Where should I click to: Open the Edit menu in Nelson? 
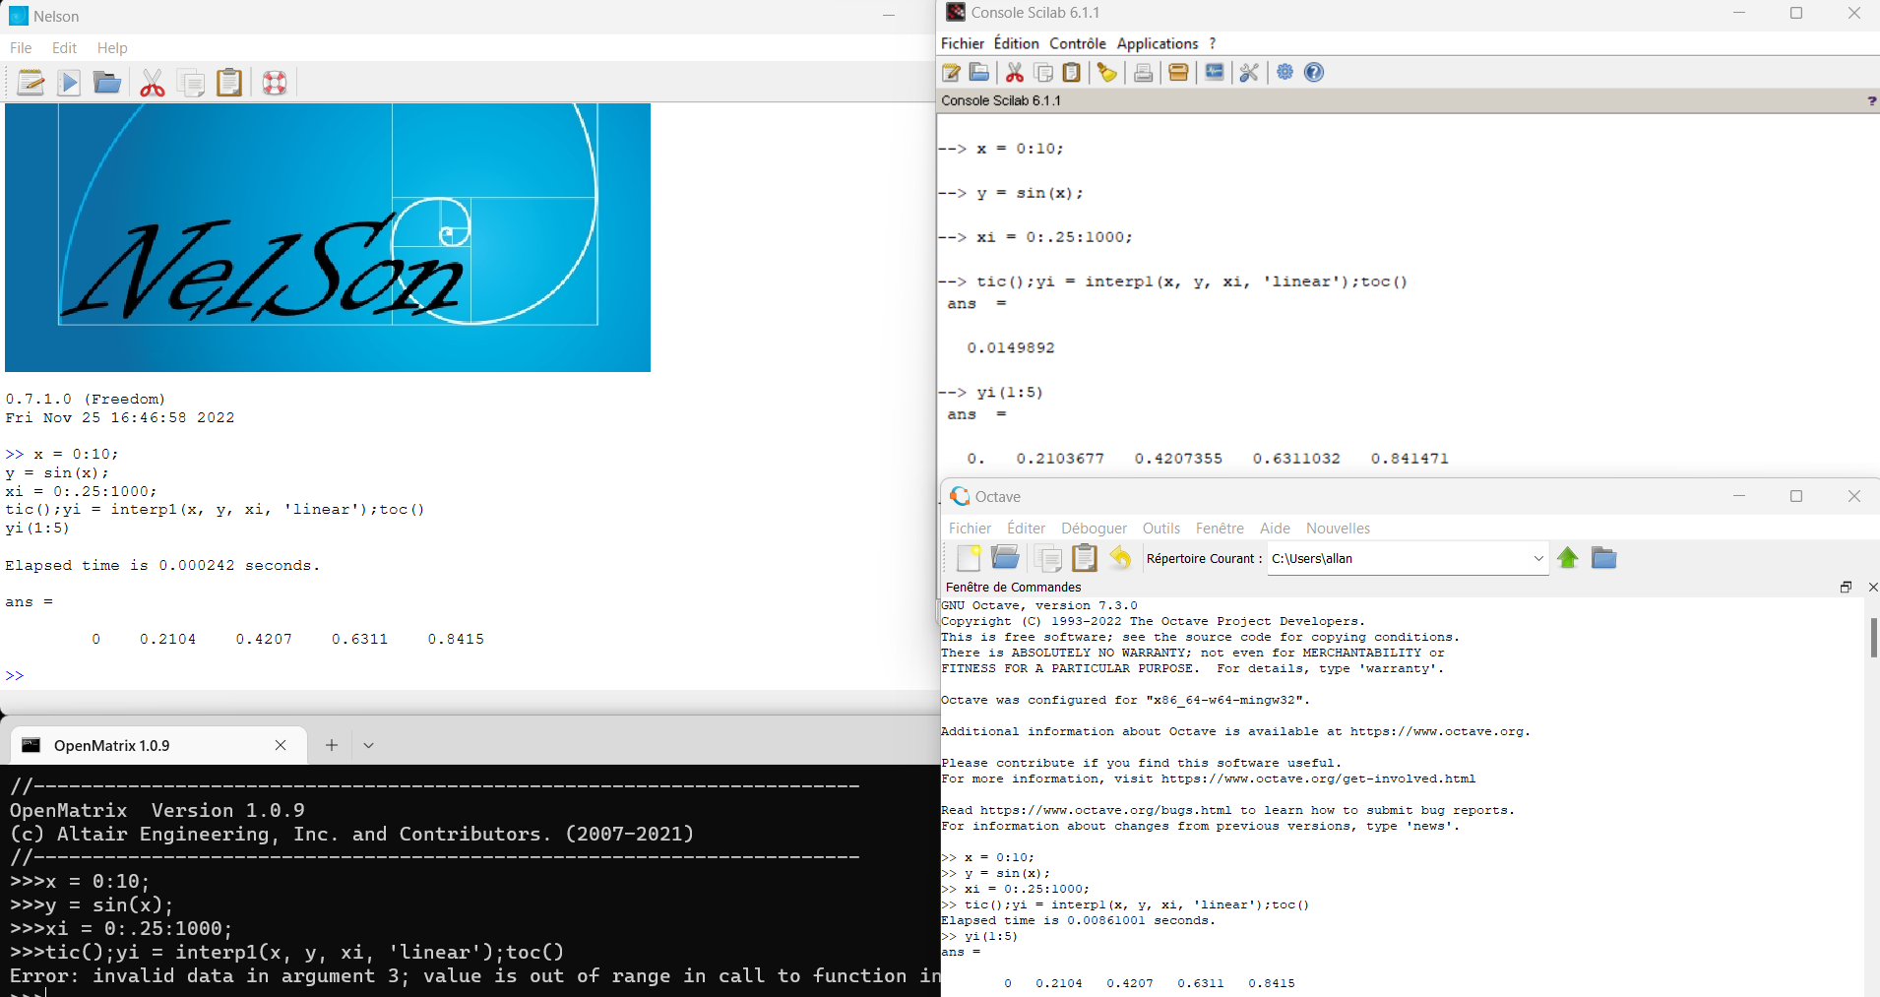64,48
